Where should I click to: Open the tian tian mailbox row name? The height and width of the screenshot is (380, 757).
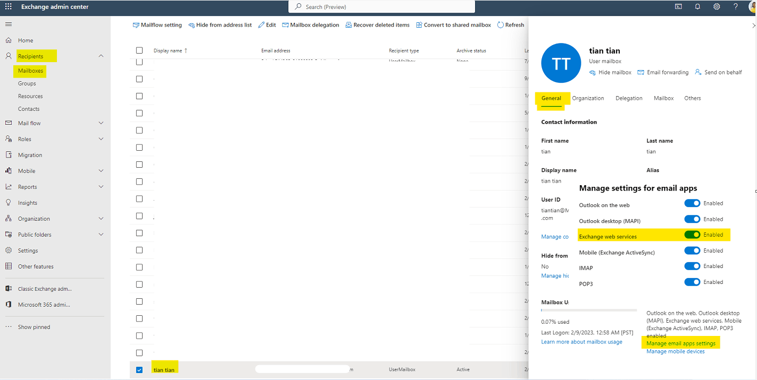coord(164,370)
